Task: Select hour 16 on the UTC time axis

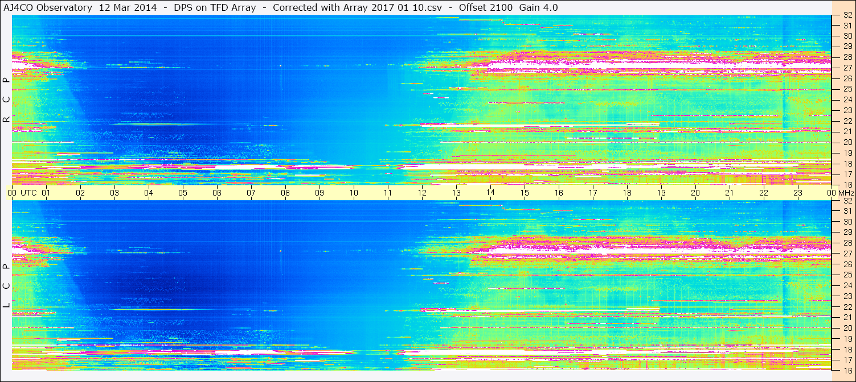Action: point(559,193)
